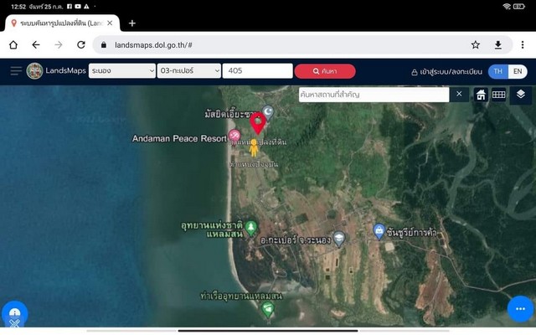Click the LandsMaps logo emblem

tap(34, 71)
